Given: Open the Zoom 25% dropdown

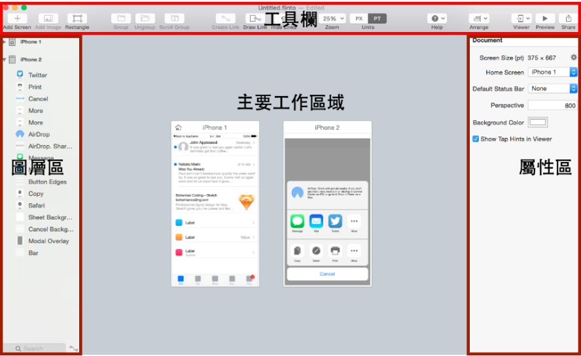Looking at the screenshot, I should click(332, 18).
